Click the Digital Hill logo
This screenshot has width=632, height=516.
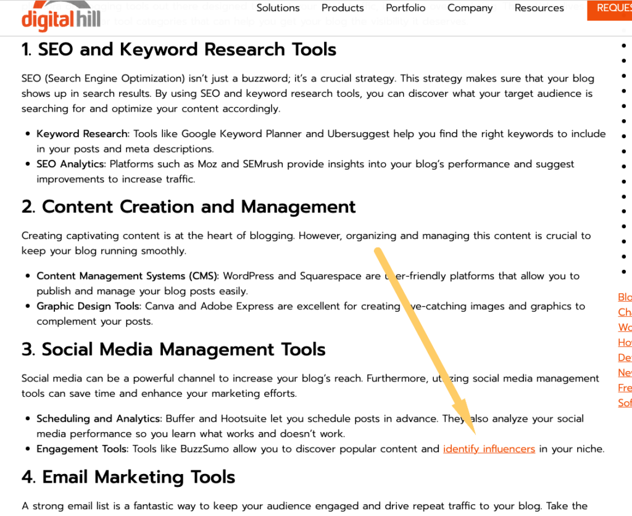tap(58, 19)
